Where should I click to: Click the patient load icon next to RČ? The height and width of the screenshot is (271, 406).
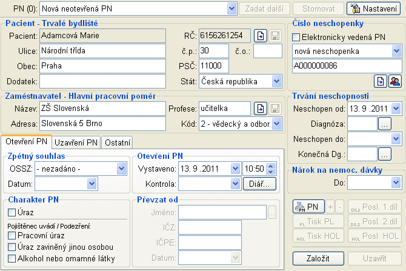[260, 36]
